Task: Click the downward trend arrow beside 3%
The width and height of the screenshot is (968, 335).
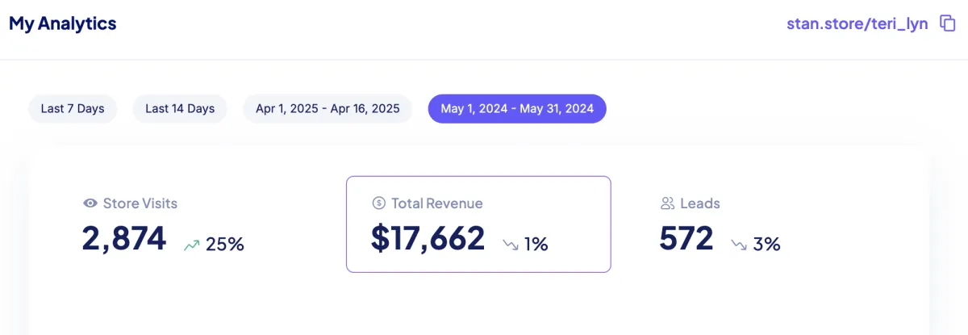Action: tap(739, 244)
